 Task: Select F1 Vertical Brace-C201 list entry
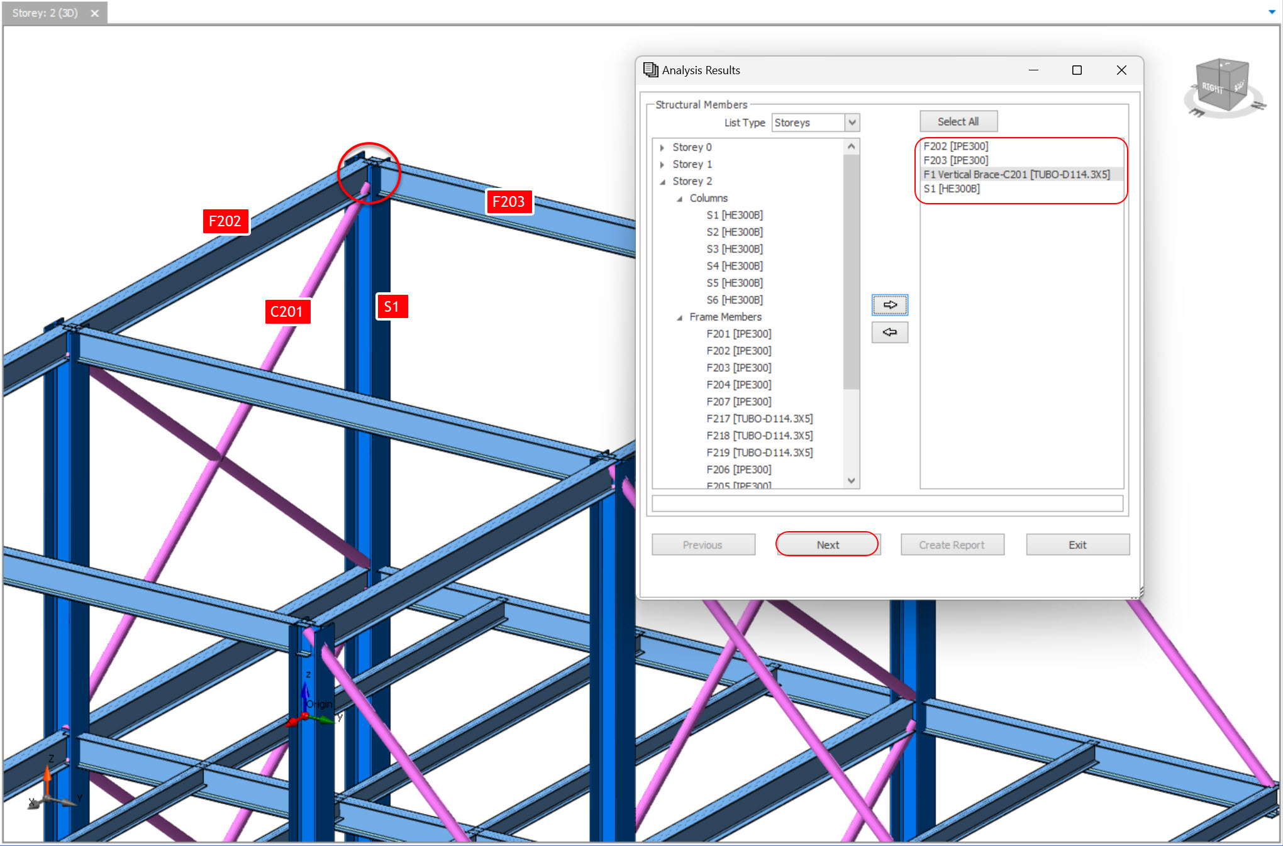click(1016, 175)
